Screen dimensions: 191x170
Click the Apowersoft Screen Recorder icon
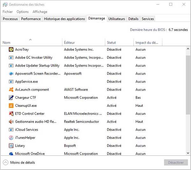coord(11,74)
